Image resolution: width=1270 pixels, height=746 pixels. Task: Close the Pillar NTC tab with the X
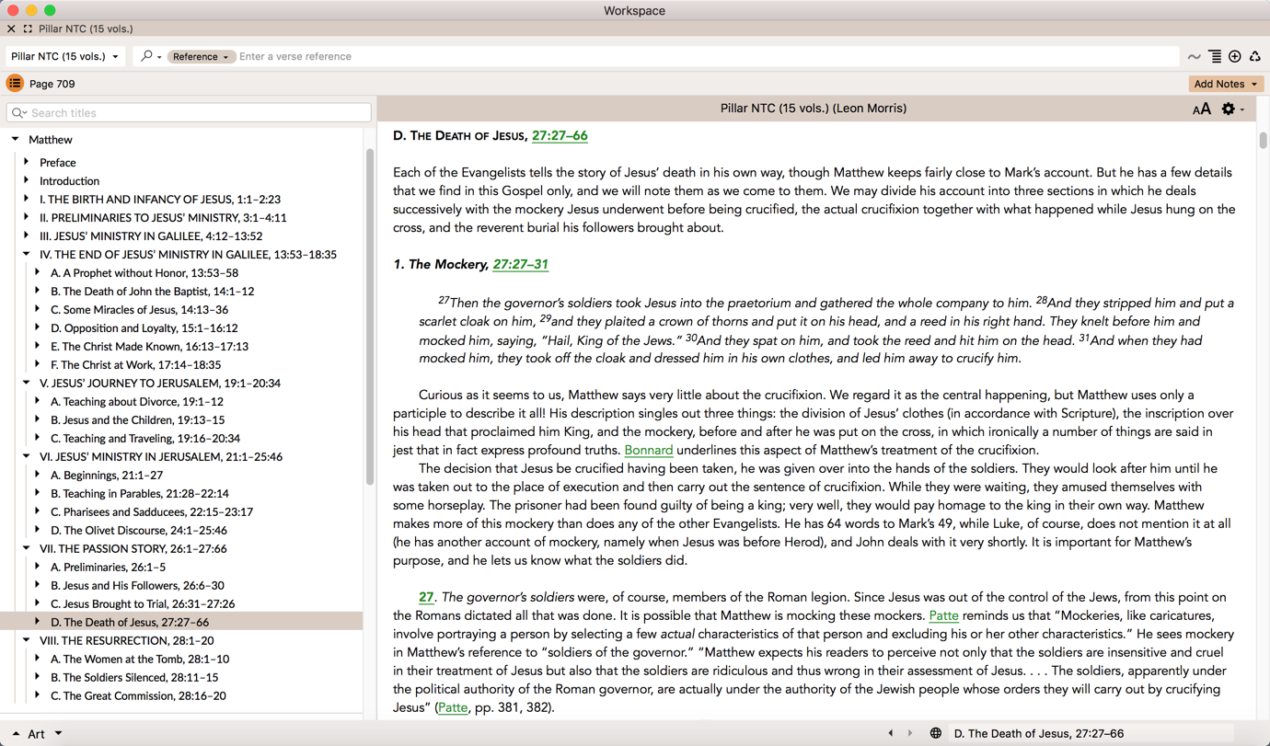11,29
